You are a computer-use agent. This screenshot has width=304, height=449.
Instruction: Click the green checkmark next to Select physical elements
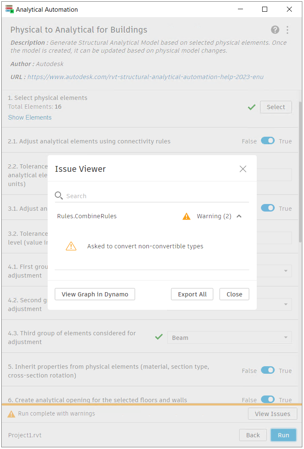coord(251,107)
